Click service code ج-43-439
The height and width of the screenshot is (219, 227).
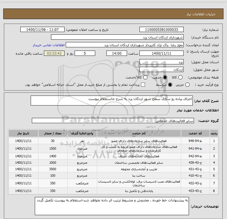pyautogui.click(x=195, y=163)
